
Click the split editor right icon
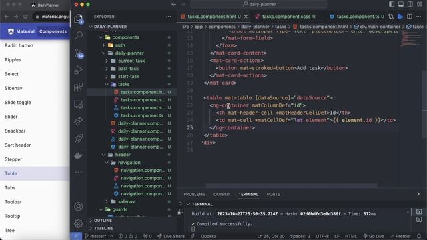coord(410,17)
